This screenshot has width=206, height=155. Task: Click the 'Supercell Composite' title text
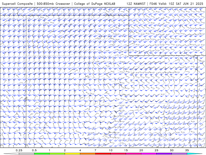pyautogui.click(x=17, y=4)
